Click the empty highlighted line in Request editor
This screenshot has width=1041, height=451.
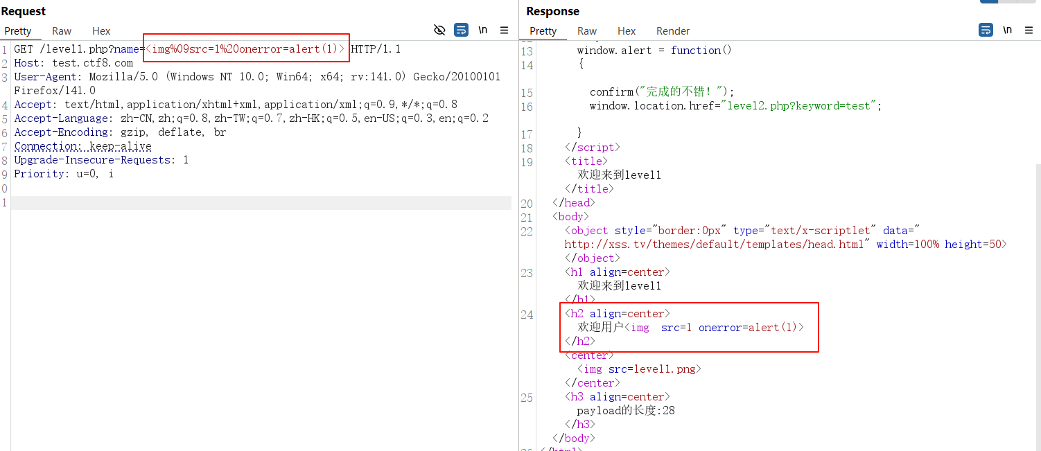pyautogui.click(x=261, y=202)
